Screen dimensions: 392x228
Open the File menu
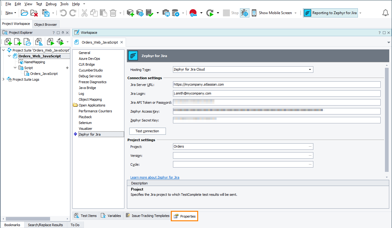(x=8, y=4)
